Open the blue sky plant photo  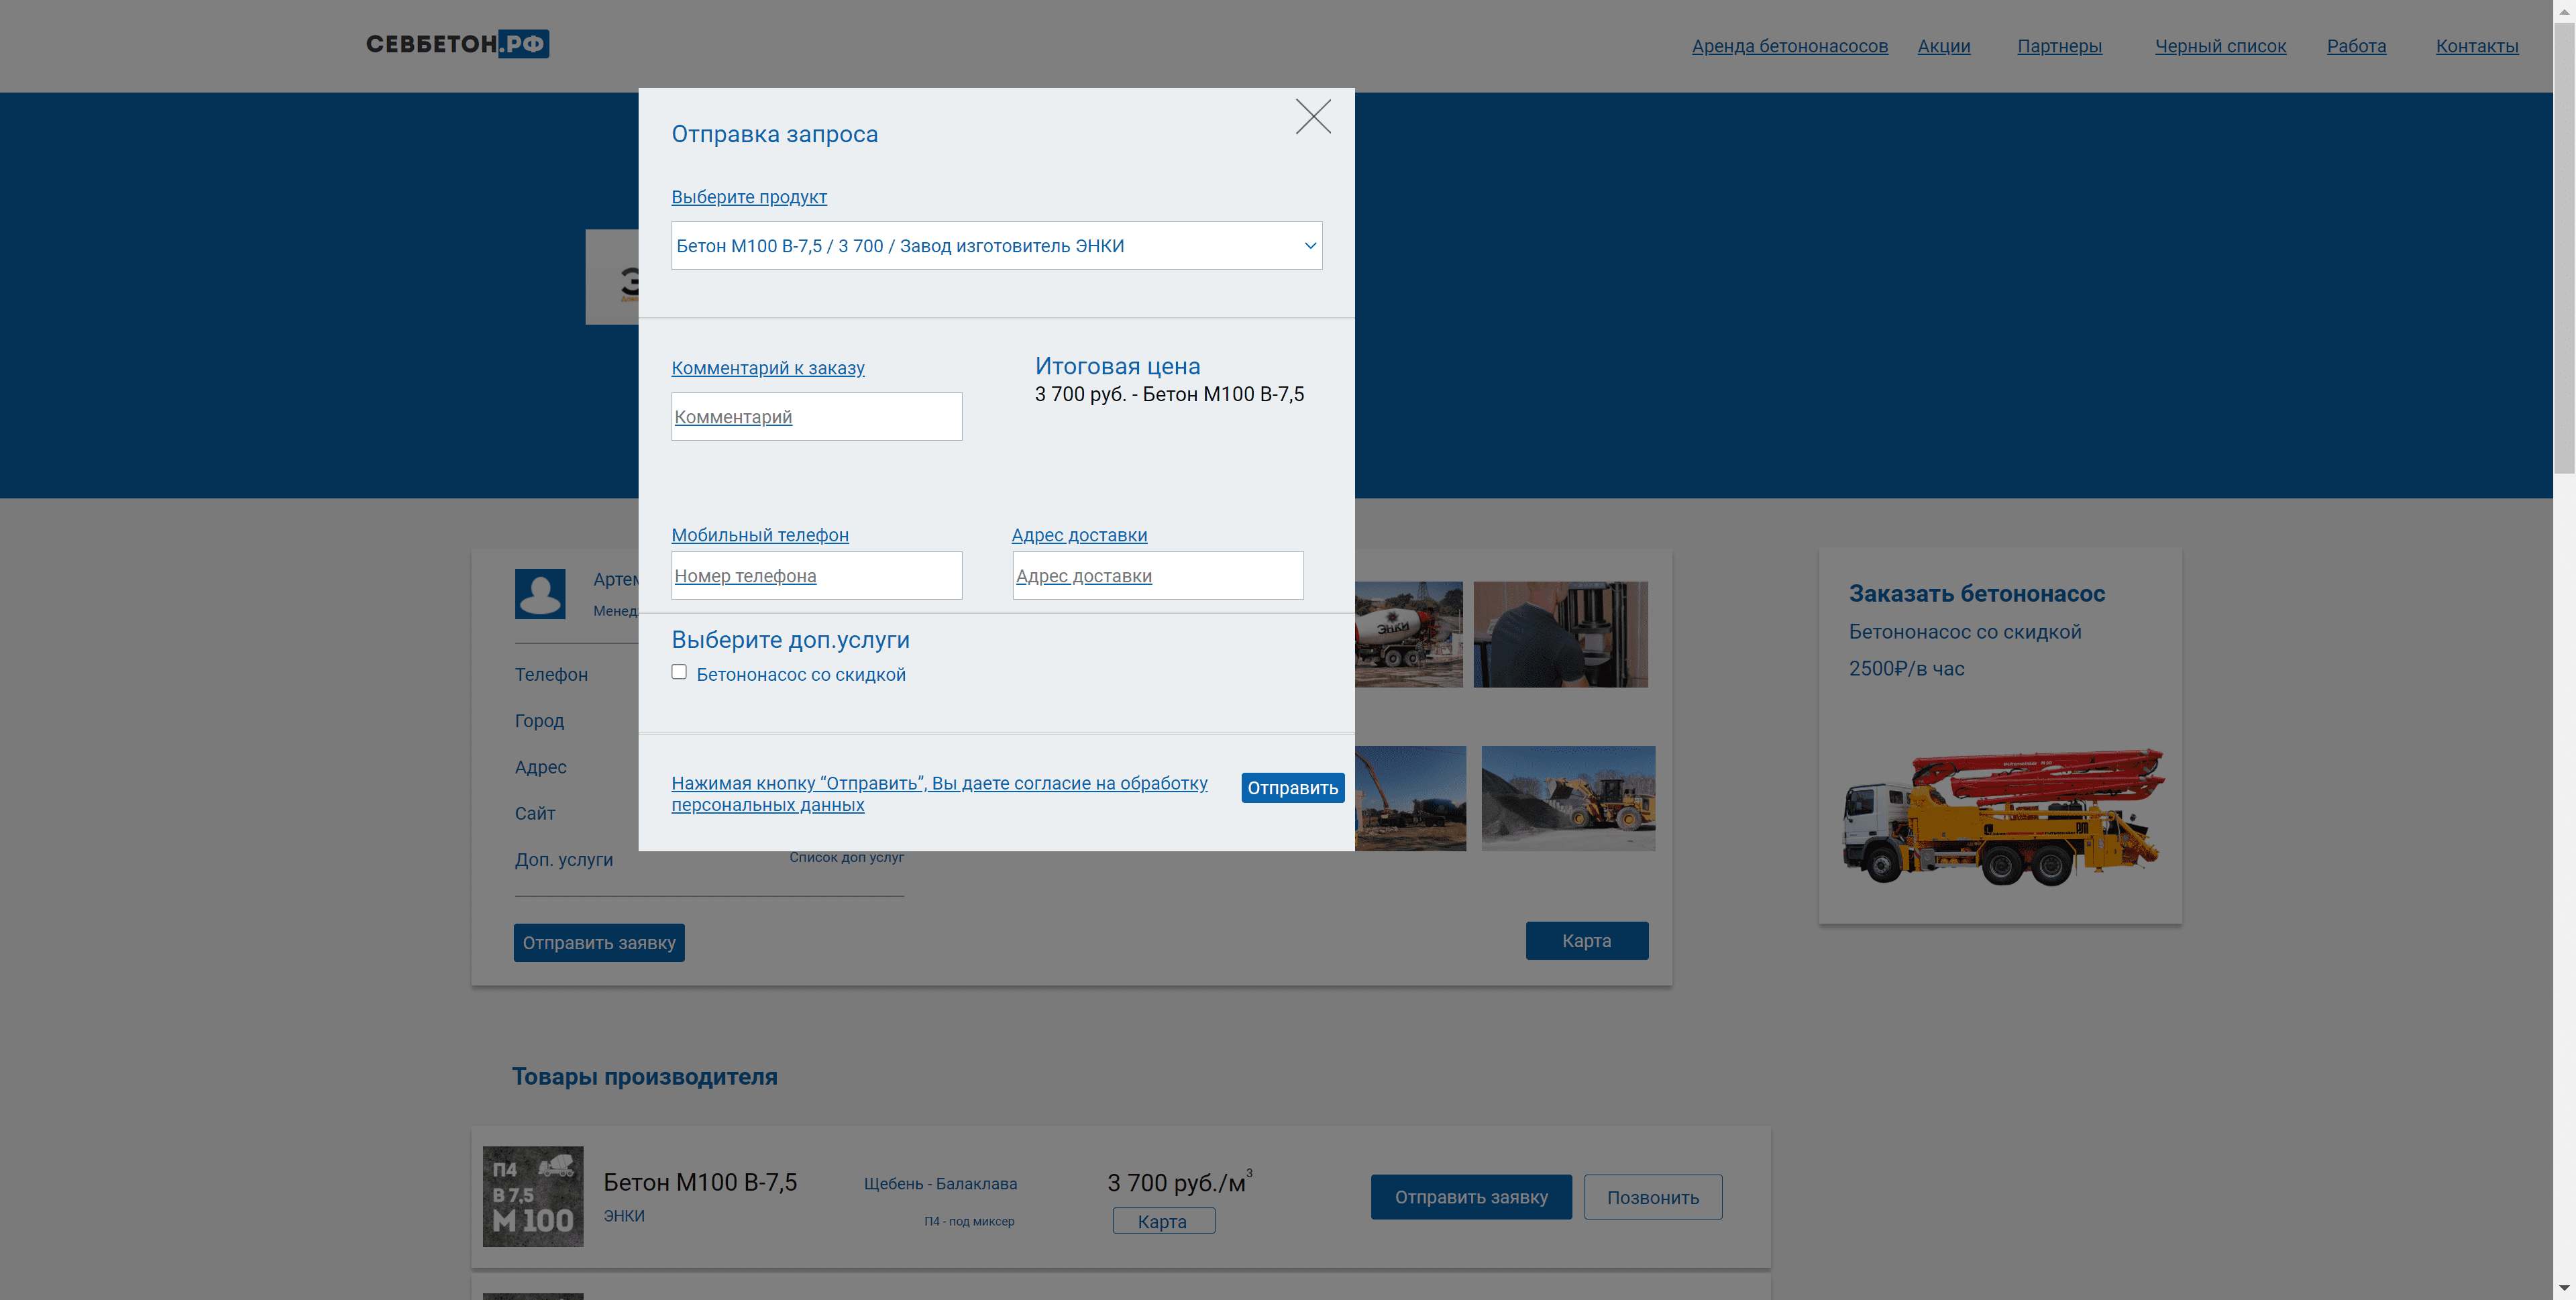[x=1410, y=798]
